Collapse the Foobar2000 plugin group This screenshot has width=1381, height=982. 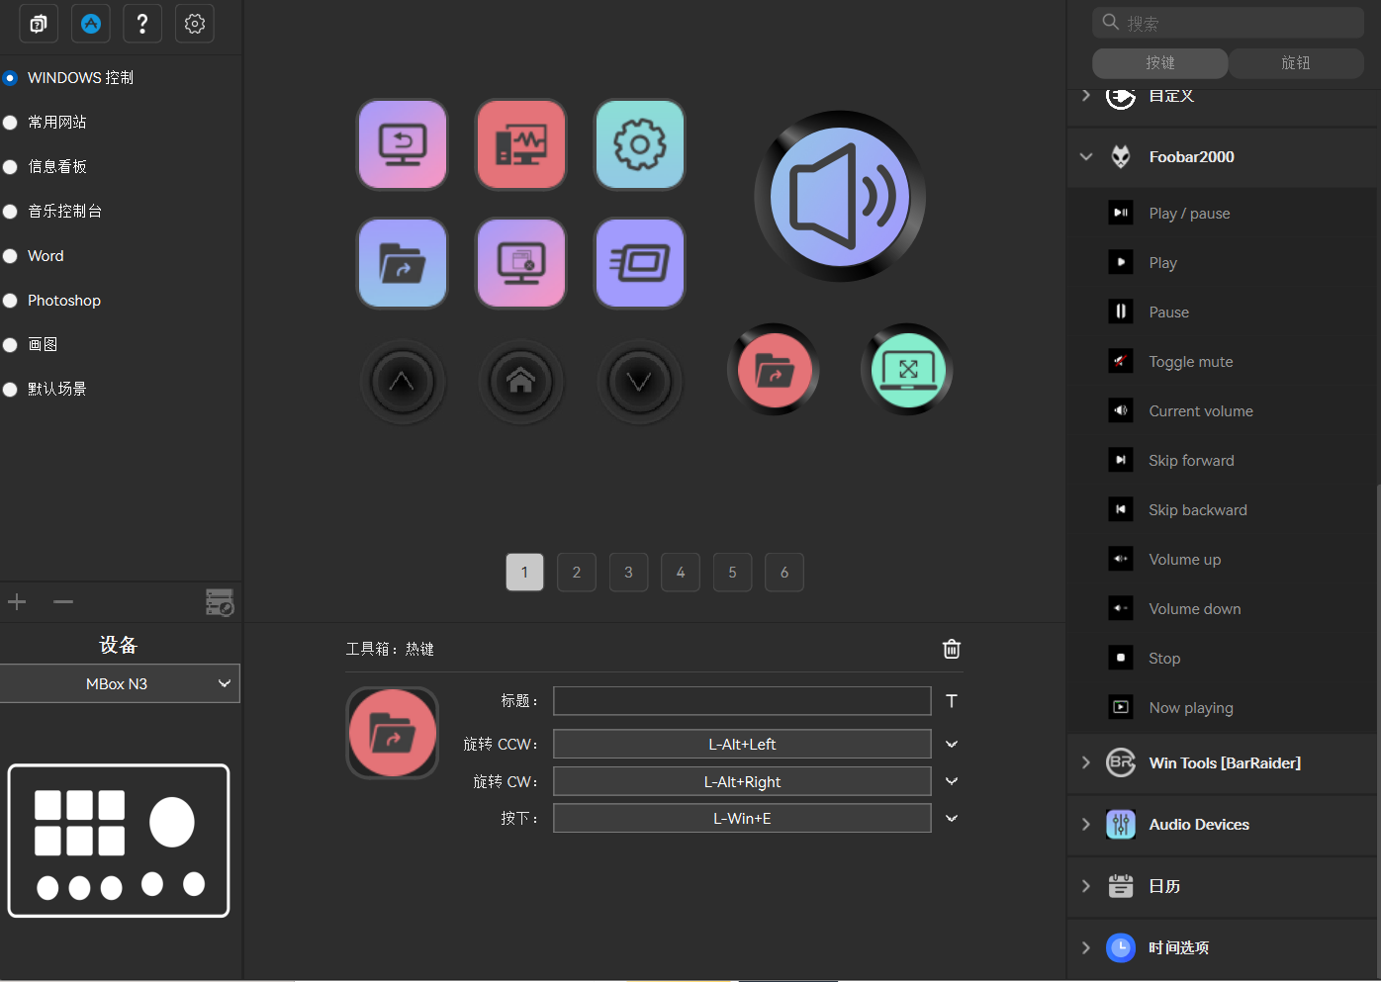click(x=1086, y=156)
